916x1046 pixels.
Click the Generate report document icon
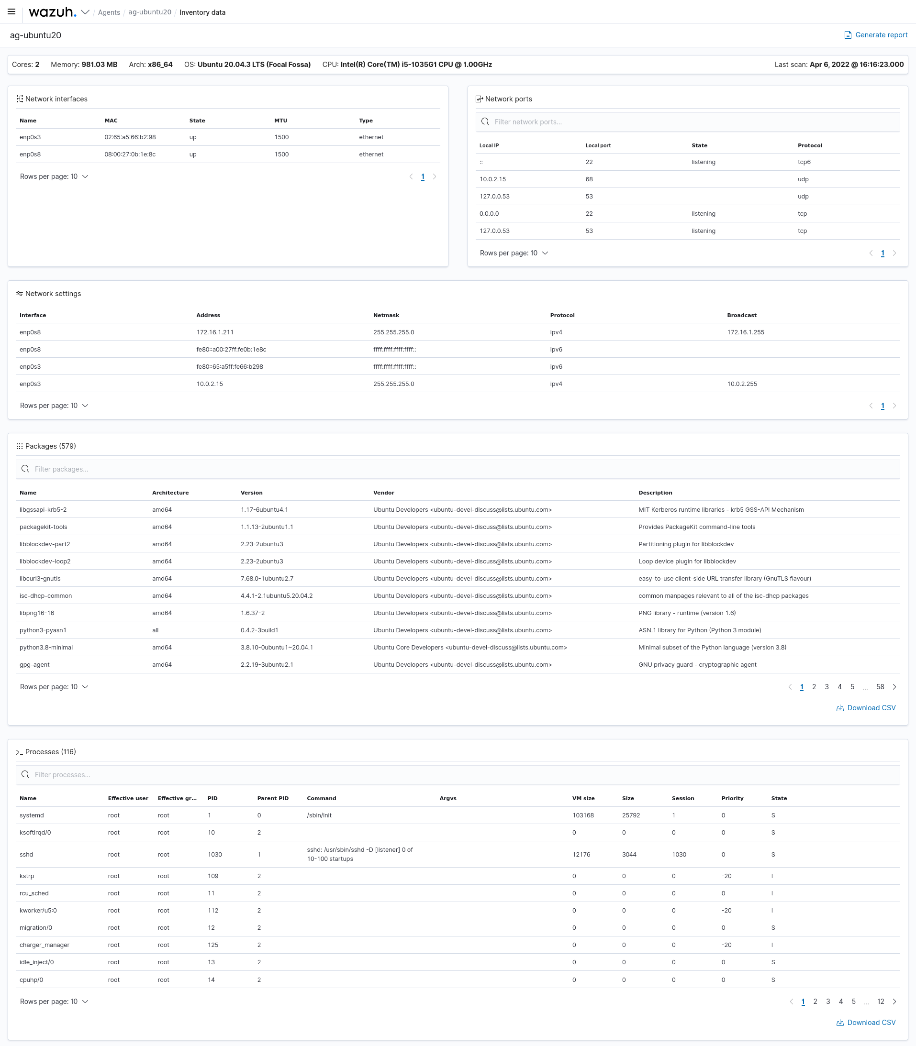[x=848, y=35]
